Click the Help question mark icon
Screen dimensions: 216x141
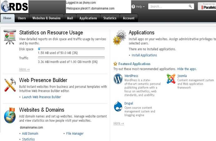pyautogui.click(x=133, y=7)
